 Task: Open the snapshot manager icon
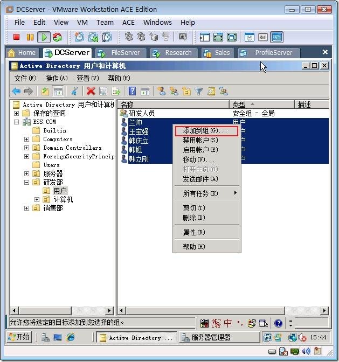pyautogui.click(x=107, y=37)
